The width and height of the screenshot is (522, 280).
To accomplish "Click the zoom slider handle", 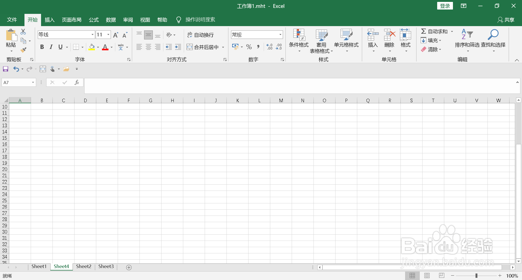I will pyautogui.click(x=476, y=276).
